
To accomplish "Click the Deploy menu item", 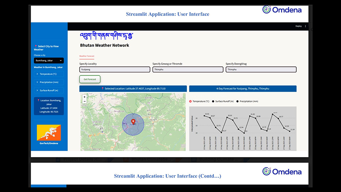I will pos(299,26).
